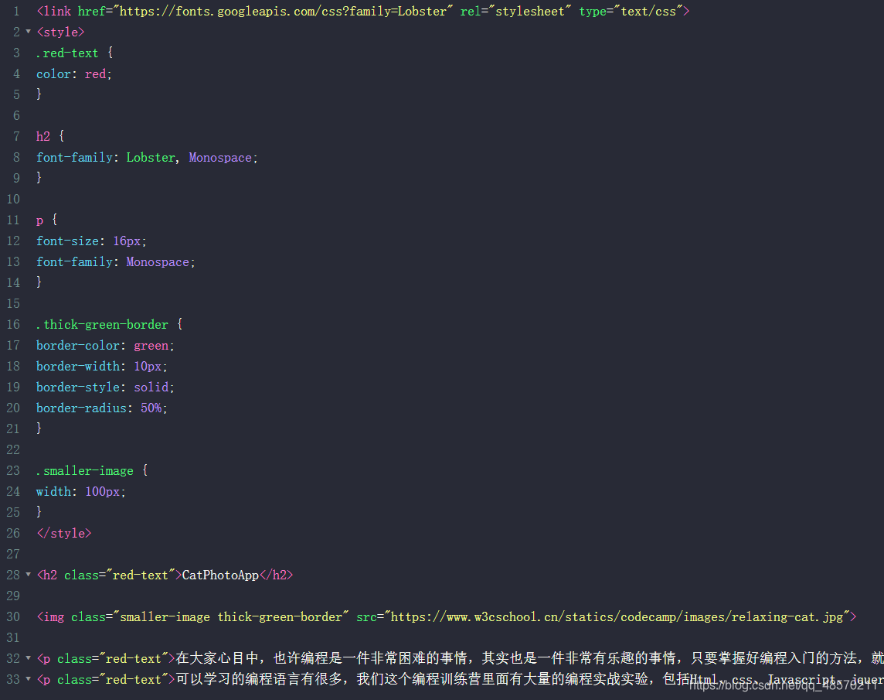Image resolution: width=884 pixels, height=700 pixels.
Task: Collapse the style block fold arrow on line 2
Action: tap(28, 32)
